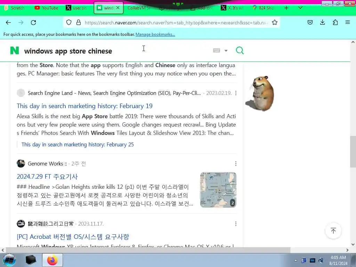Open the map thumbnail image
356x267 pixels.
coord(218,190)
